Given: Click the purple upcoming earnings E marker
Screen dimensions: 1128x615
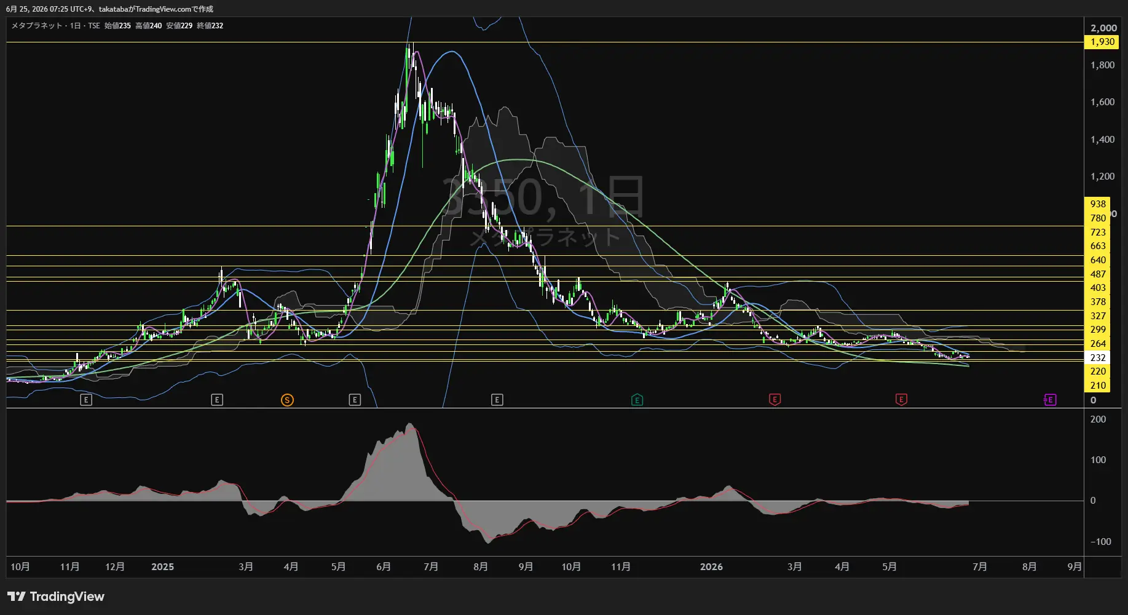Looking at the screenshot, I should (1050, 400).
